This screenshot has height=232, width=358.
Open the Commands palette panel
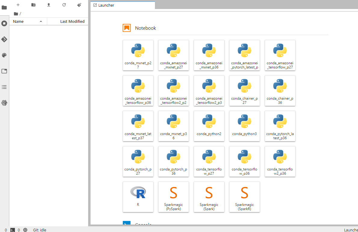tap(4, 55)
